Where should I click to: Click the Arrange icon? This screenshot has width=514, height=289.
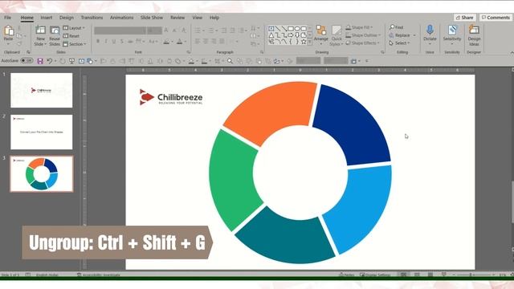tap(321, 31)
